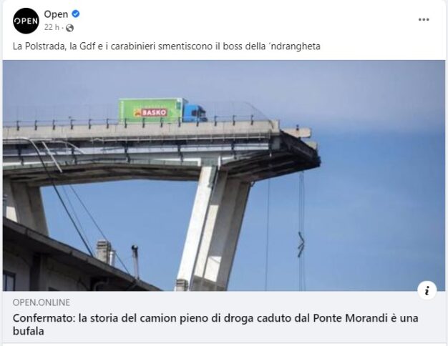Click the blue verified badge next to Open
The width and height of the screenshot is (448, 346).
(75, 14)
